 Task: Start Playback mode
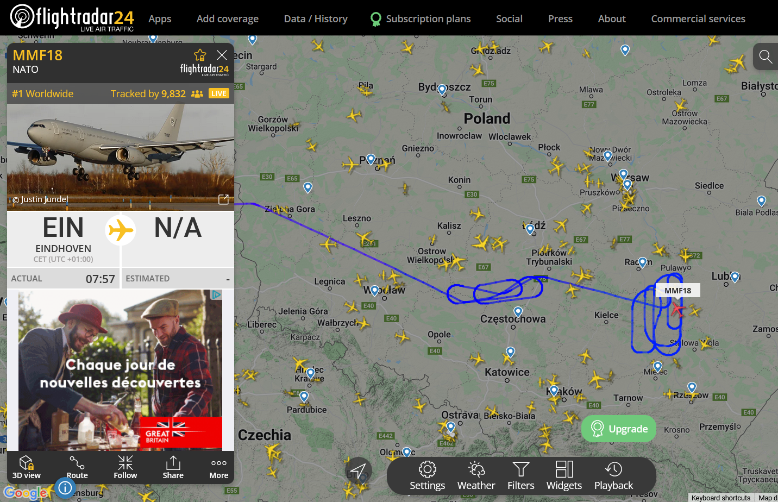(x=614, y=476)
